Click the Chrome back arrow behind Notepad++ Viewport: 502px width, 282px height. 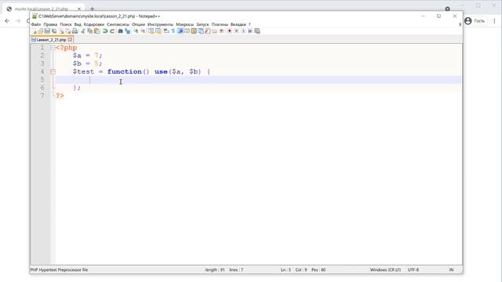7,21
